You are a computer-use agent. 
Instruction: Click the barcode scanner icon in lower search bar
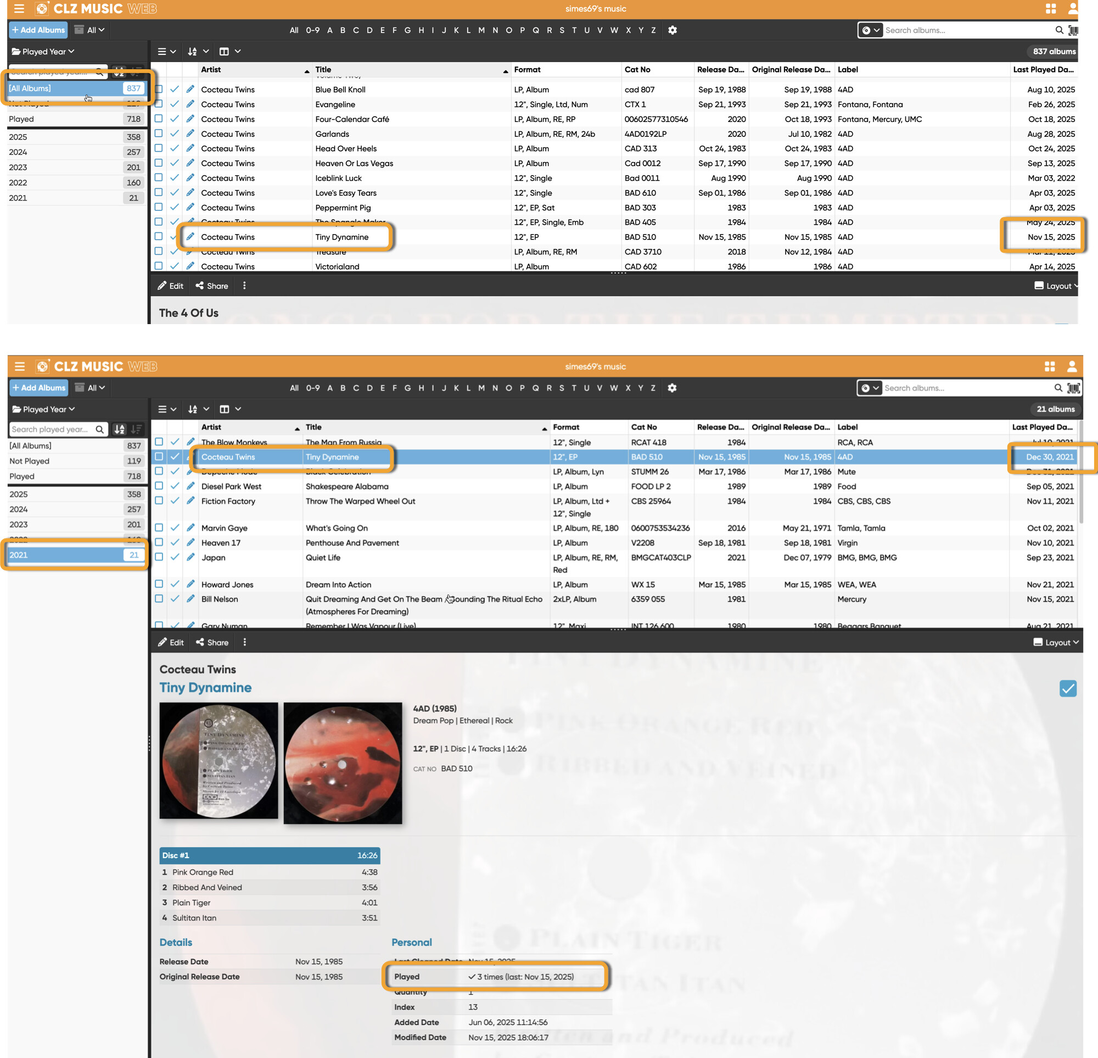pos(1073,388)
